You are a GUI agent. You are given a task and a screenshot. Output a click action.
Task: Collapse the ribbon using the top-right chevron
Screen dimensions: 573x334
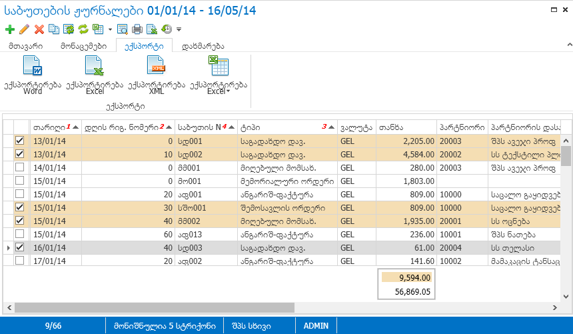(570, 45)
